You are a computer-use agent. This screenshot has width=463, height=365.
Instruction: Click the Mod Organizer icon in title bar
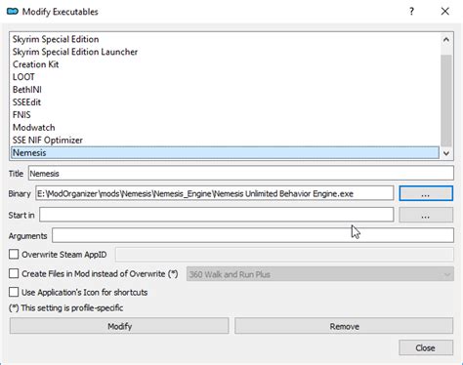pyautogui.click(x=13, y=12)
